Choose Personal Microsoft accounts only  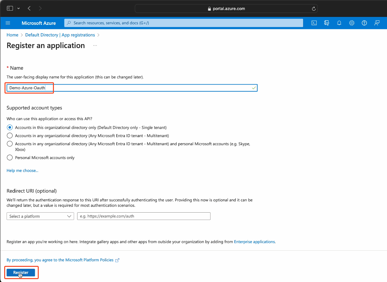[x=10, y=157]
